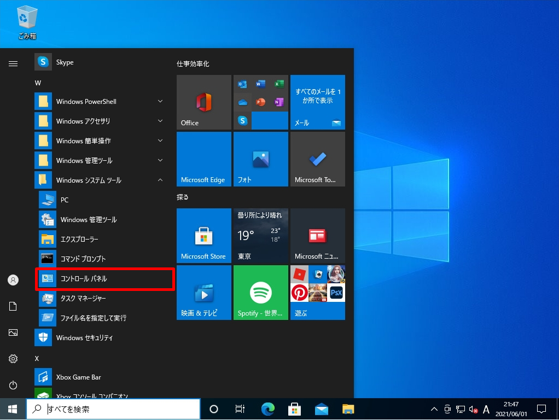Screen dimensions: 559x420
Task: Click the 探る group title
Action: pyautogui.click(x=183, y=197)
